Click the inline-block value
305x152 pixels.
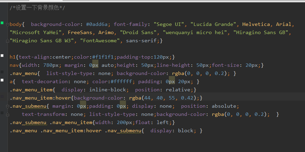(108, 90)
